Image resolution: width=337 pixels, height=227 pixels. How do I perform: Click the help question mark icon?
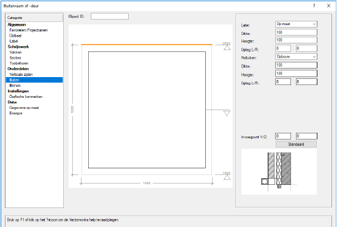[x=314, y=6]
